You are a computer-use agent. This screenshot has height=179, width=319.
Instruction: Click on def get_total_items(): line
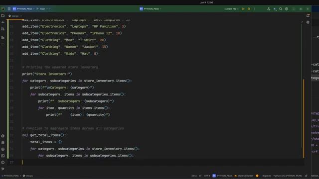coord(44,135)
